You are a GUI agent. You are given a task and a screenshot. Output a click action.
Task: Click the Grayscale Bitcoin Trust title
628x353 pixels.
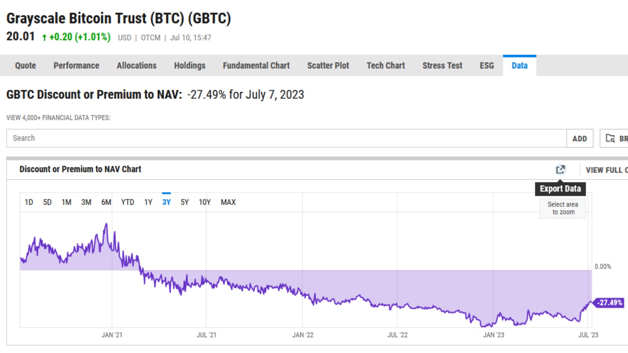click(119, 18)
